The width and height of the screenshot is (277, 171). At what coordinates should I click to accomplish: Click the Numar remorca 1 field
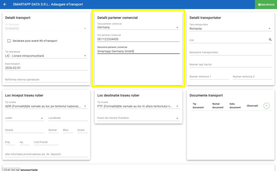pos(209,77)
